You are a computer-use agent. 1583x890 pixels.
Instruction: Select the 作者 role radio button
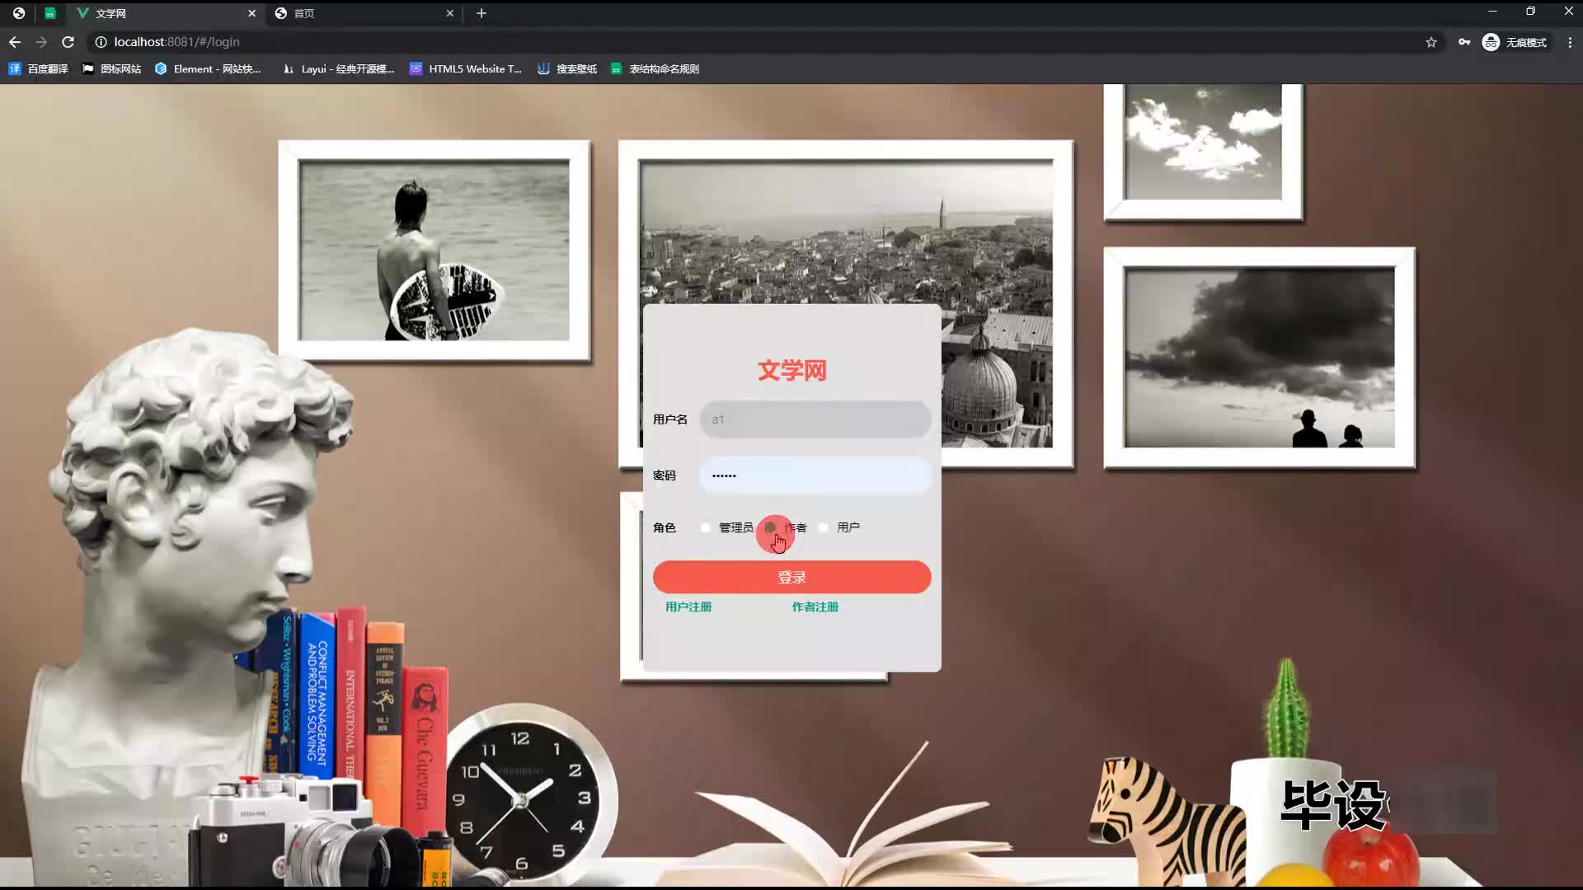coord(770,527)
